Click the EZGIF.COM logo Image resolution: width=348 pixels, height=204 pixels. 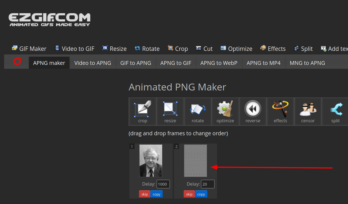tap(49, 20)
